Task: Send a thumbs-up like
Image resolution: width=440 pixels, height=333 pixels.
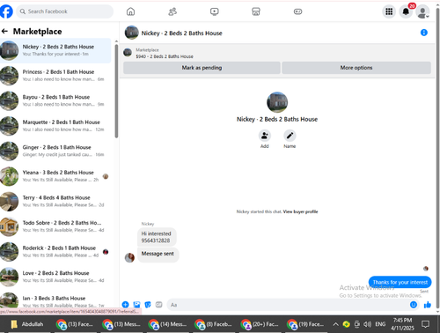Action: click(x=428, y=305)
